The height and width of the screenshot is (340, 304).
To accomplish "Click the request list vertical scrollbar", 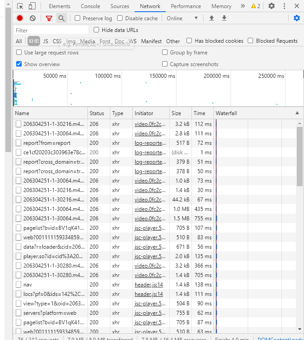I will click(x=299, y=156).
